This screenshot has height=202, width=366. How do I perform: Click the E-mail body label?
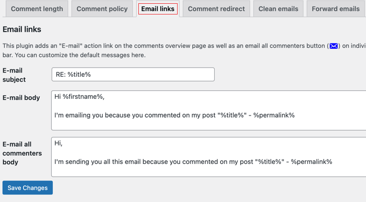pos(21,98)
